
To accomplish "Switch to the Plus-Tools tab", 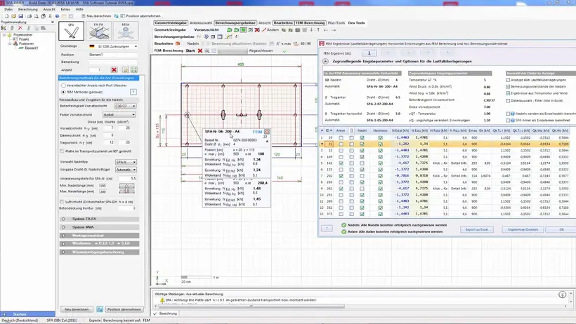I will click(336, 22).
